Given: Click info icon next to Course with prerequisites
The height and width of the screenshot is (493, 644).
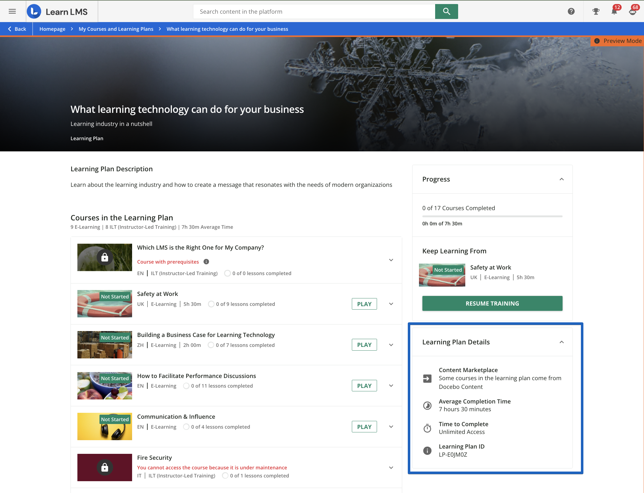Looking at the screenshot, I should pos(206,262).
